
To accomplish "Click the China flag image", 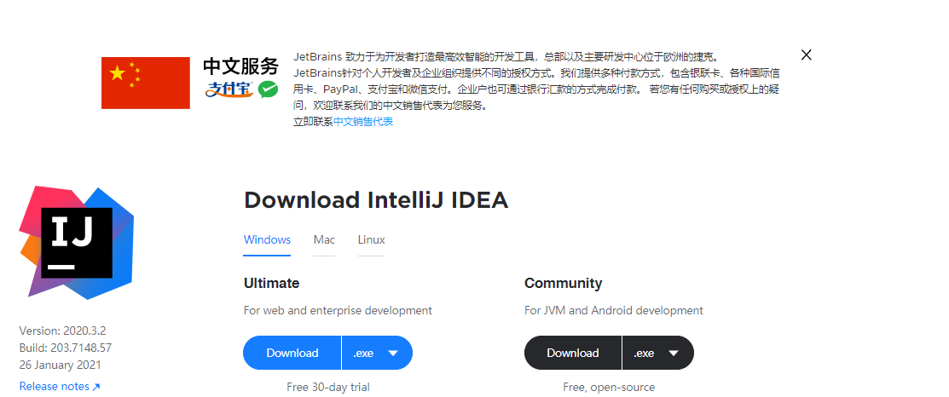I will 145,83.
